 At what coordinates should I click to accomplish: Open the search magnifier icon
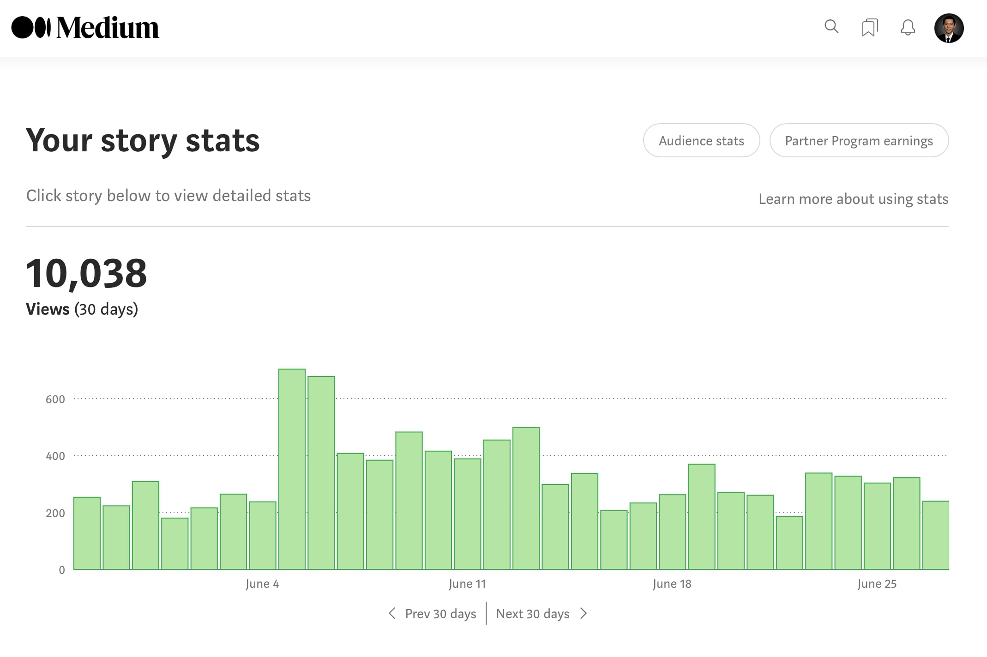[831, 27]
